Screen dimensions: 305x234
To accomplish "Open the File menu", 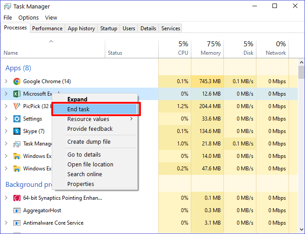I will tap(8, 18).
